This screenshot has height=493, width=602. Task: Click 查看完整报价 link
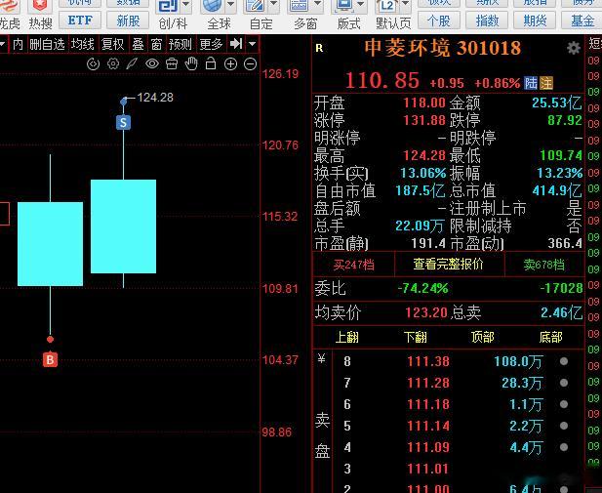[449, 265]
